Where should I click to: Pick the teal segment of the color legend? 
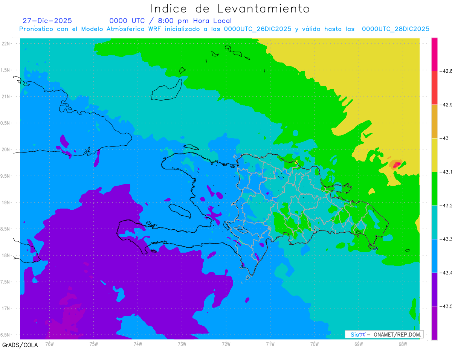(x=434, y=222)
